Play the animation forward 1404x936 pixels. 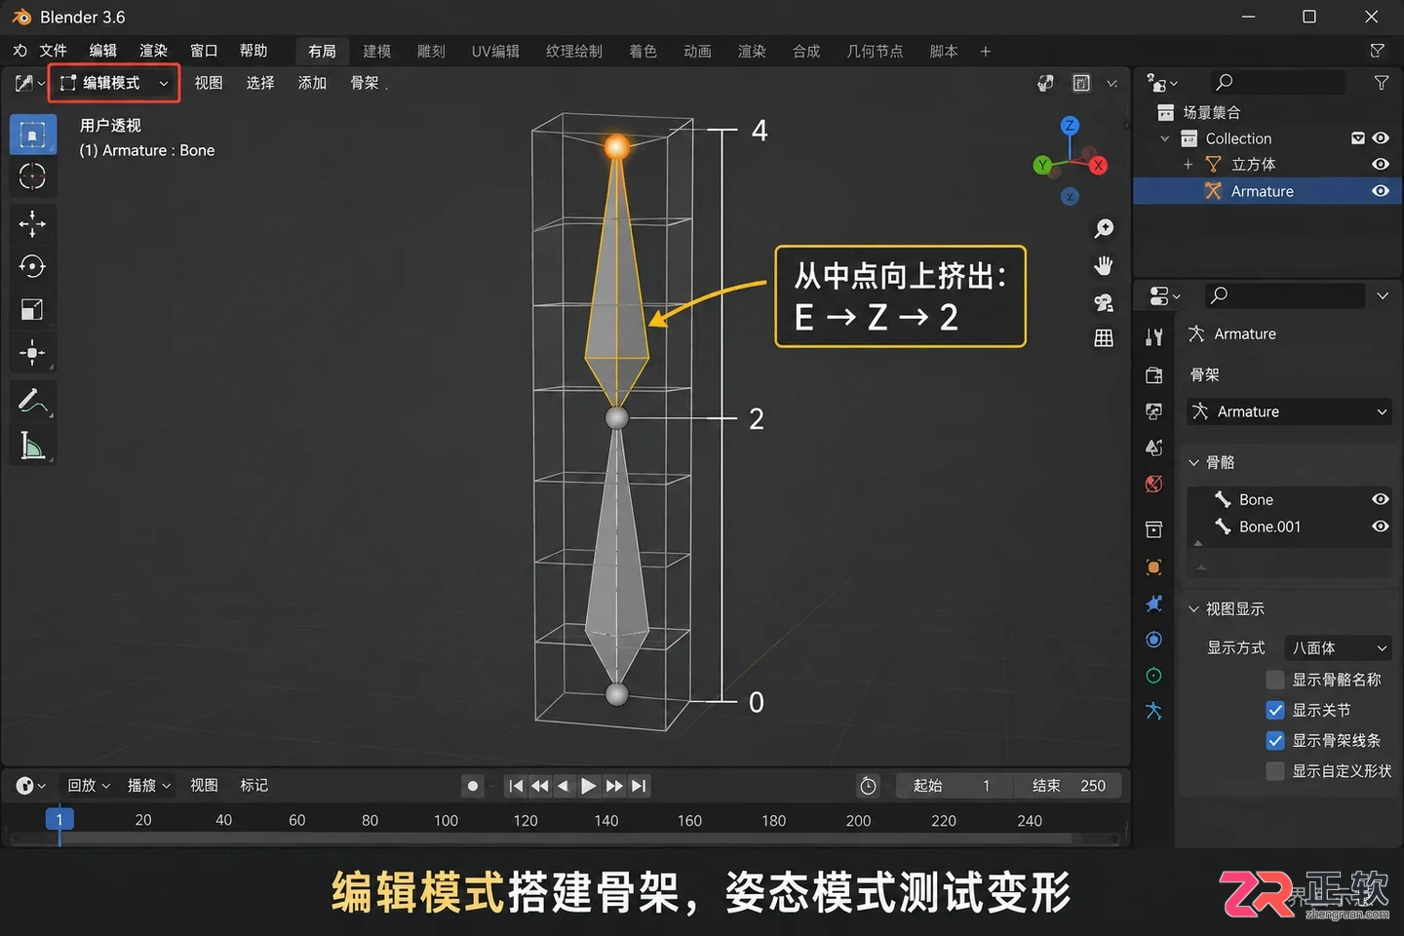589,786
